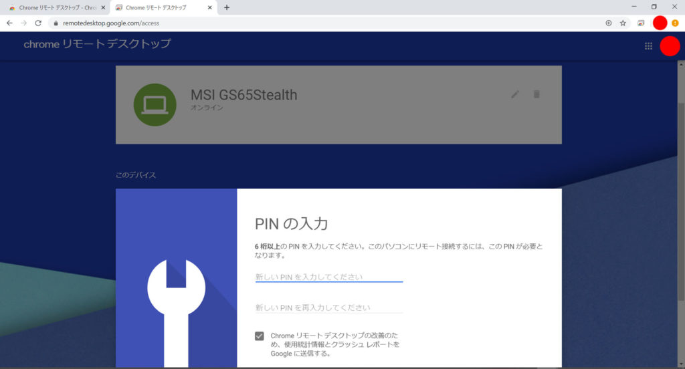Click the PIN の入力 heading
The image size is (685, 369).
pos(292,223)
